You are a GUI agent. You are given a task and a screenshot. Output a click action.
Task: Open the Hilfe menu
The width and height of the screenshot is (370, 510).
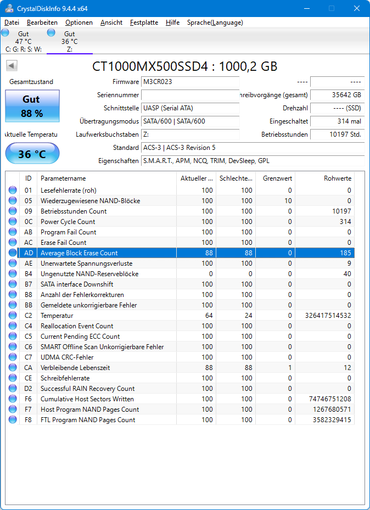[x=172, y=23]
